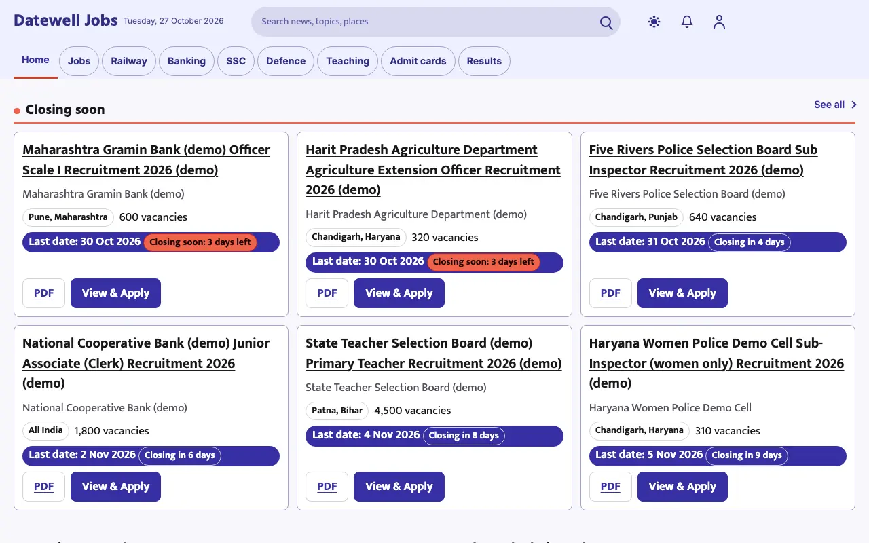
Task: Switch to the Results tab
Action: click(x=484, y=61)
